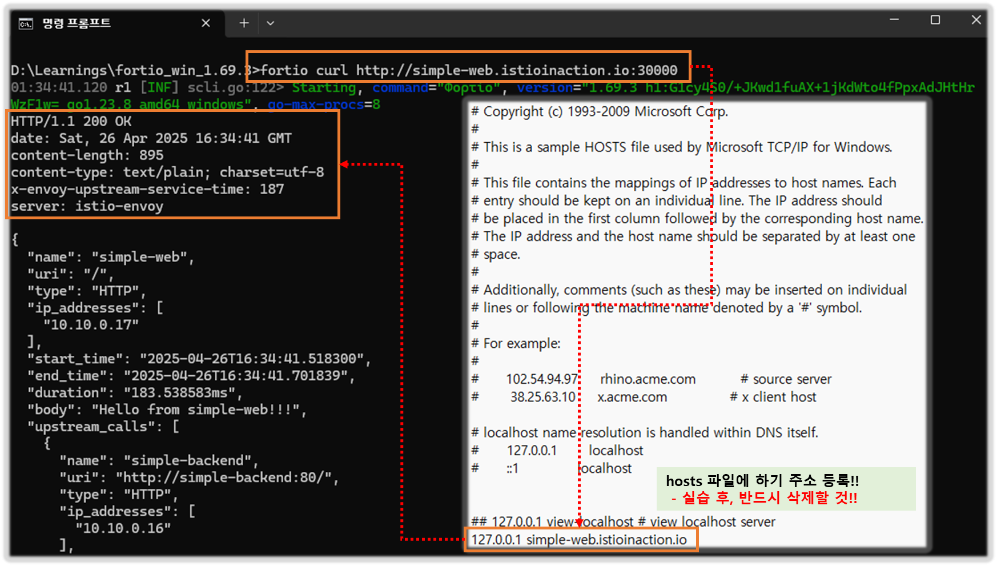Click '"uri": "http://simple-backend:80/"' line

click(x=199, y=477)
